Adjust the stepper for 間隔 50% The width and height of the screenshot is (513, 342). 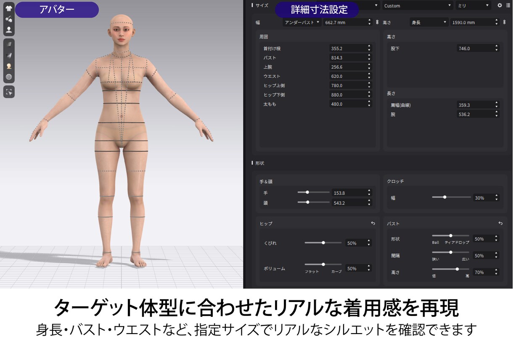pos(497,255)
